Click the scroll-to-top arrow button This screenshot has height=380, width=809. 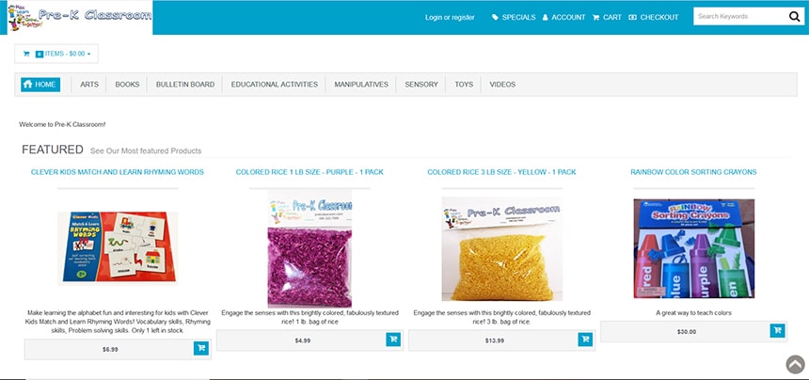point(795,364)
